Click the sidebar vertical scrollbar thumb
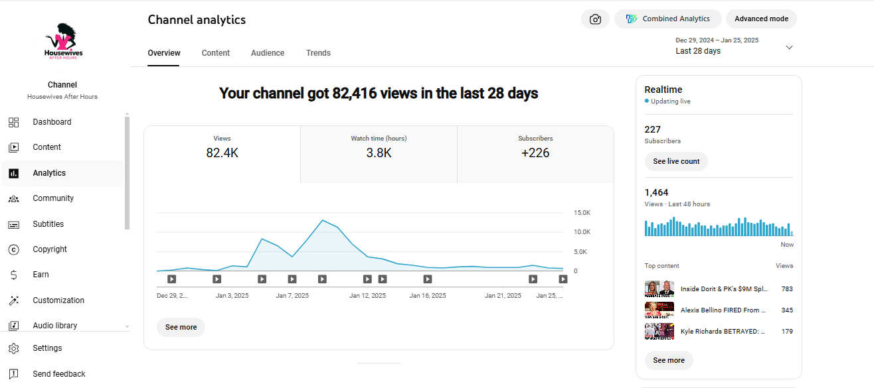This screenshot has height=388, width=874. (x=127, y=172)
